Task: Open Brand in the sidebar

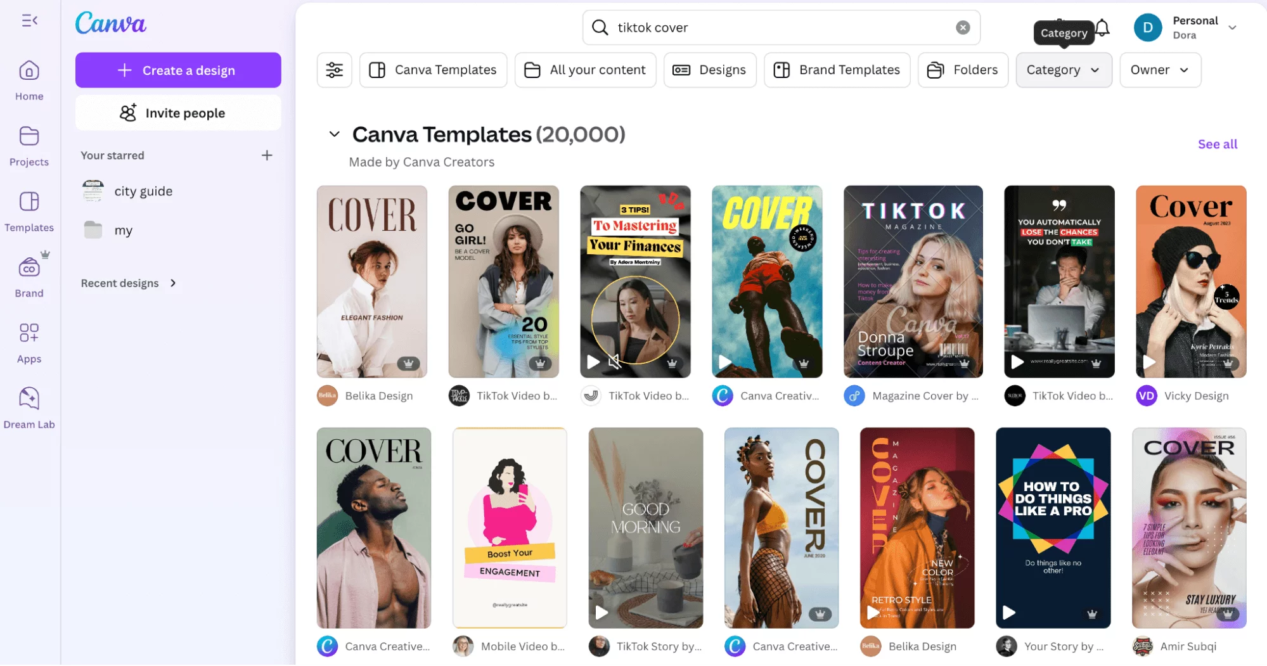Action: tap(29, 277)
